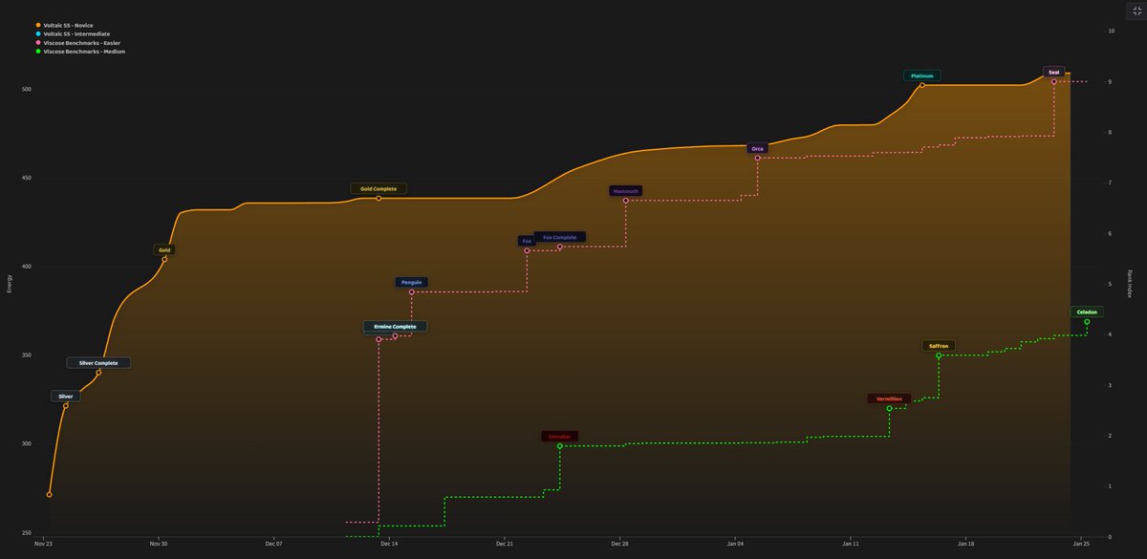1147x559 pixels.
Task: Click the Penguin rank label
Action: [x=412, y=283]
